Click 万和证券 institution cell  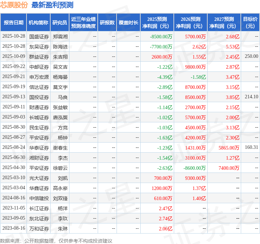click(39, 229)
